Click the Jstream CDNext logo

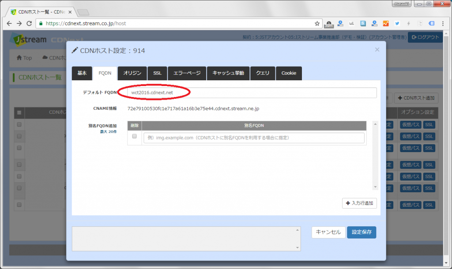31,39
